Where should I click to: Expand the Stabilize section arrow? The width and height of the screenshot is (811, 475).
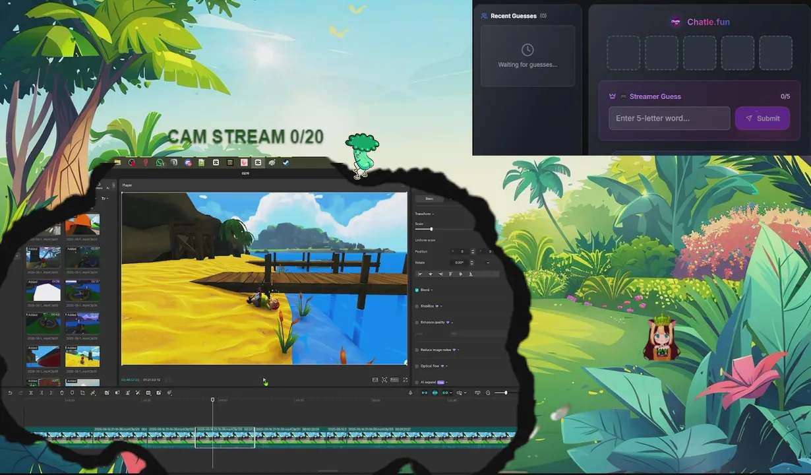point(441,306)
